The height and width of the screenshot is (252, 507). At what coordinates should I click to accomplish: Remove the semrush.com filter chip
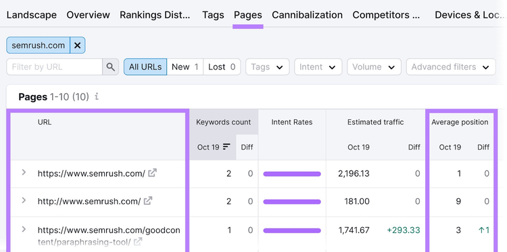click(77, 45)
